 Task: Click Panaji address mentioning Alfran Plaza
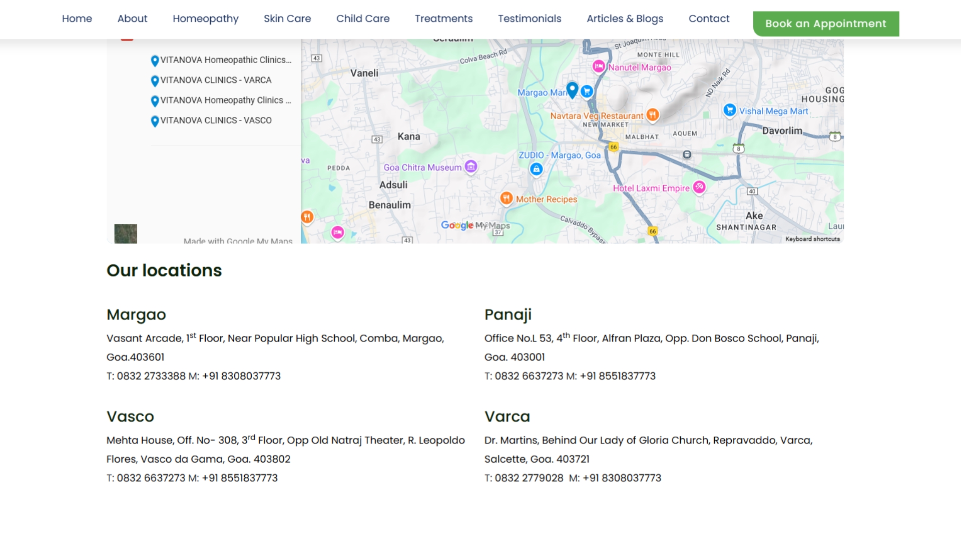(652, 347)
